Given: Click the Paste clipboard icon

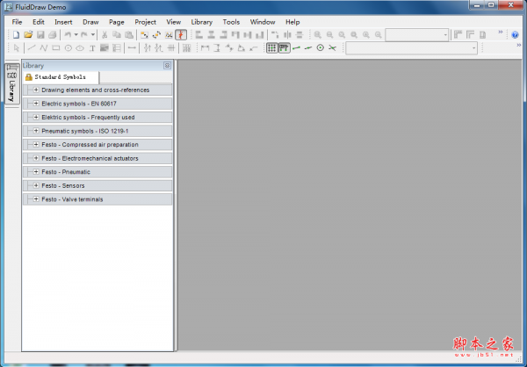Looking at the screenshot, I should (x=129, y=34).
